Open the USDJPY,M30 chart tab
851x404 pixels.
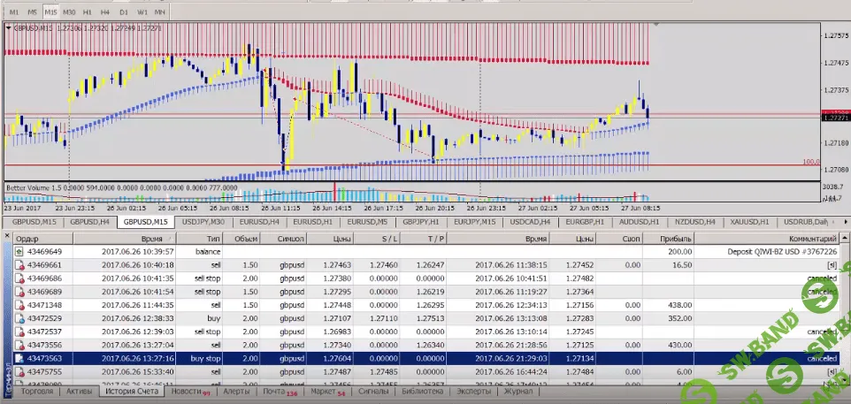[x=203, y=222]
